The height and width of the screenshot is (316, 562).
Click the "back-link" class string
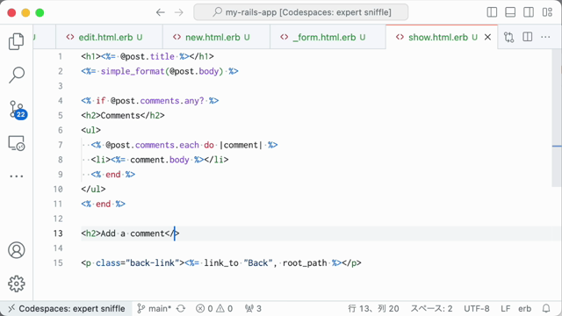coord(155,263)
